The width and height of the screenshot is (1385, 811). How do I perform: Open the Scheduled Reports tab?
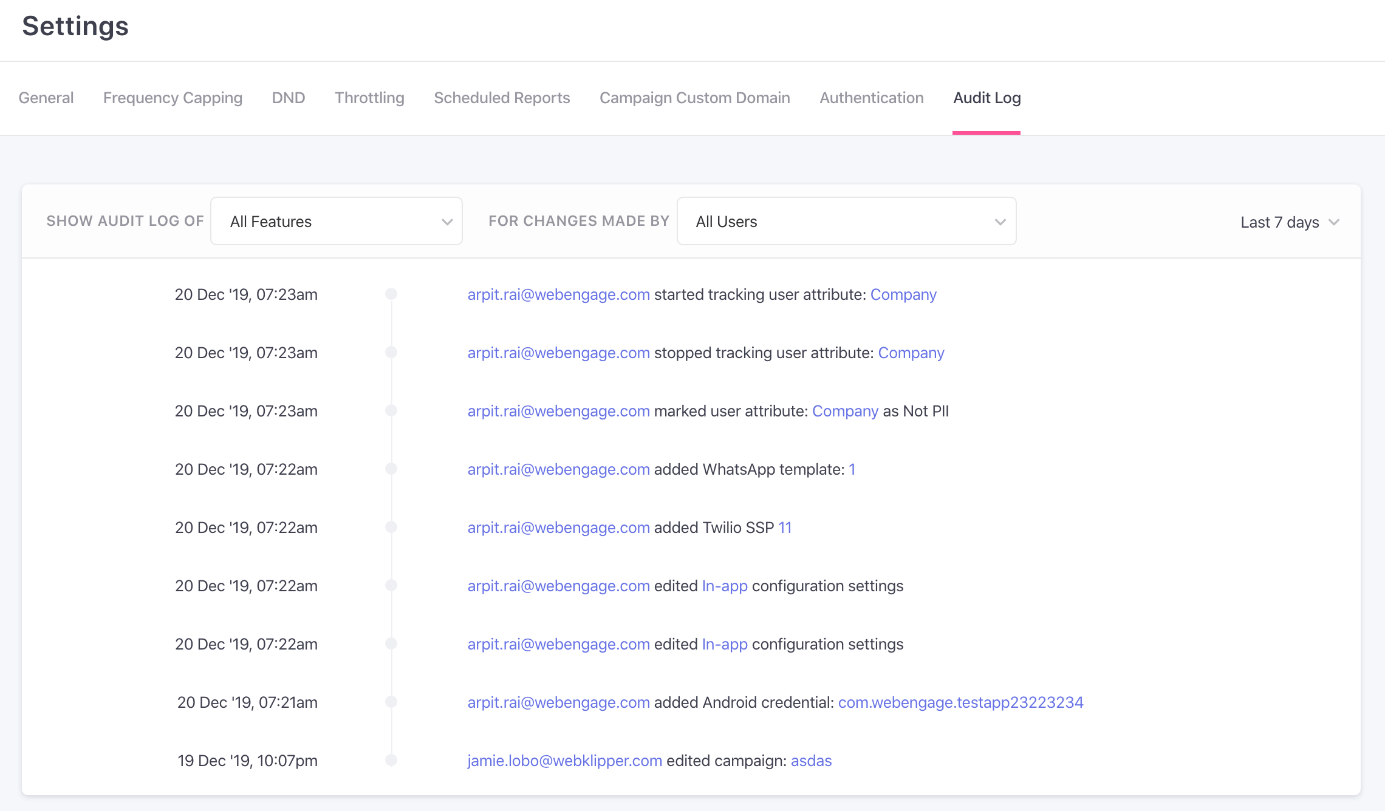coord(502,98)
